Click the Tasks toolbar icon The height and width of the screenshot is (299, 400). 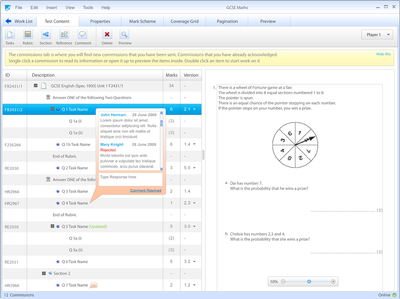(x=10, y=35)
